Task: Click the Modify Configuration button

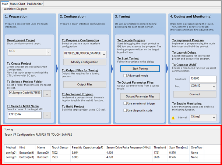Action: 85,62
